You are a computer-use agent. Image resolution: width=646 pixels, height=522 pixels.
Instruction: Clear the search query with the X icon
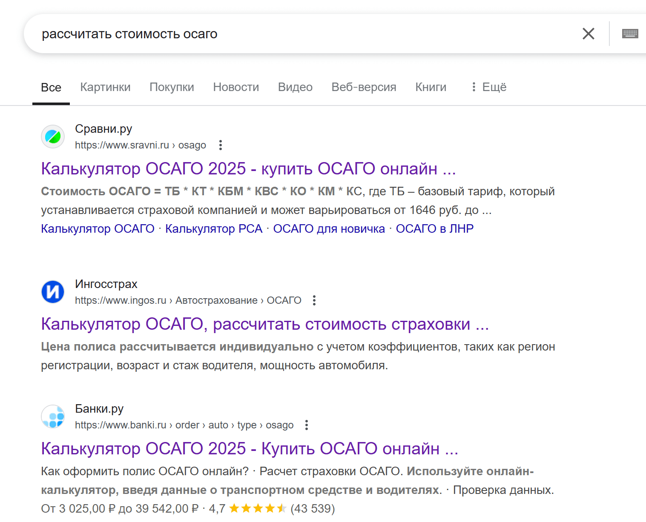point(589,34)
